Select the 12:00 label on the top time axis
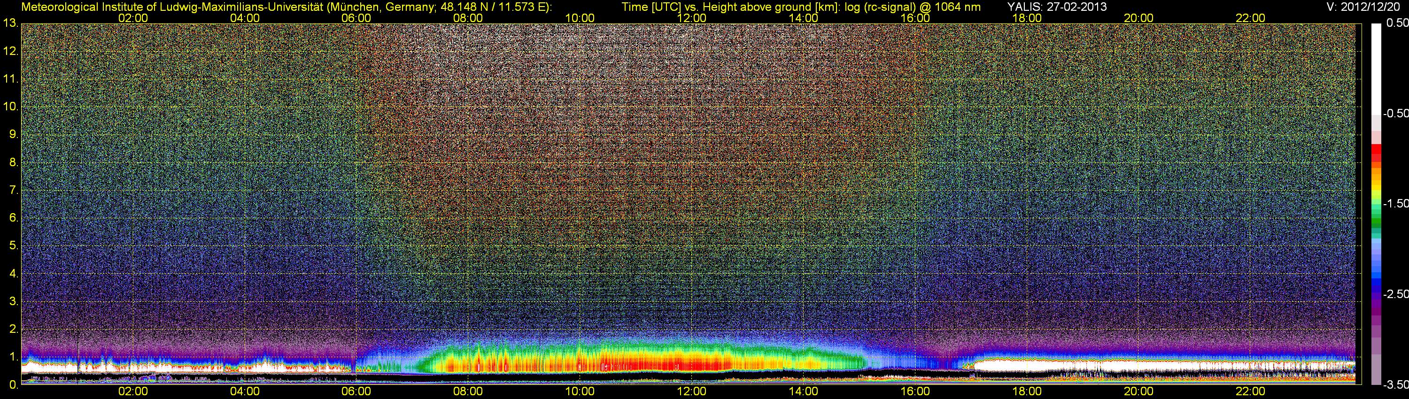The image size is (1409, 399). (x=692, y=18)
